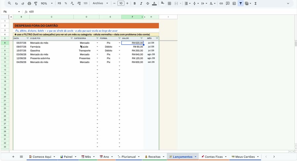297x161 pixels.
Task: Select the R$ 250,00 value cell
Action: click(x=132, y=50)
